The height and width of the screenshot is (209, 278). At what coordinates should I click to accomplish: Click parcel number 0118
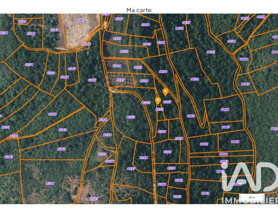click(179, 138)
